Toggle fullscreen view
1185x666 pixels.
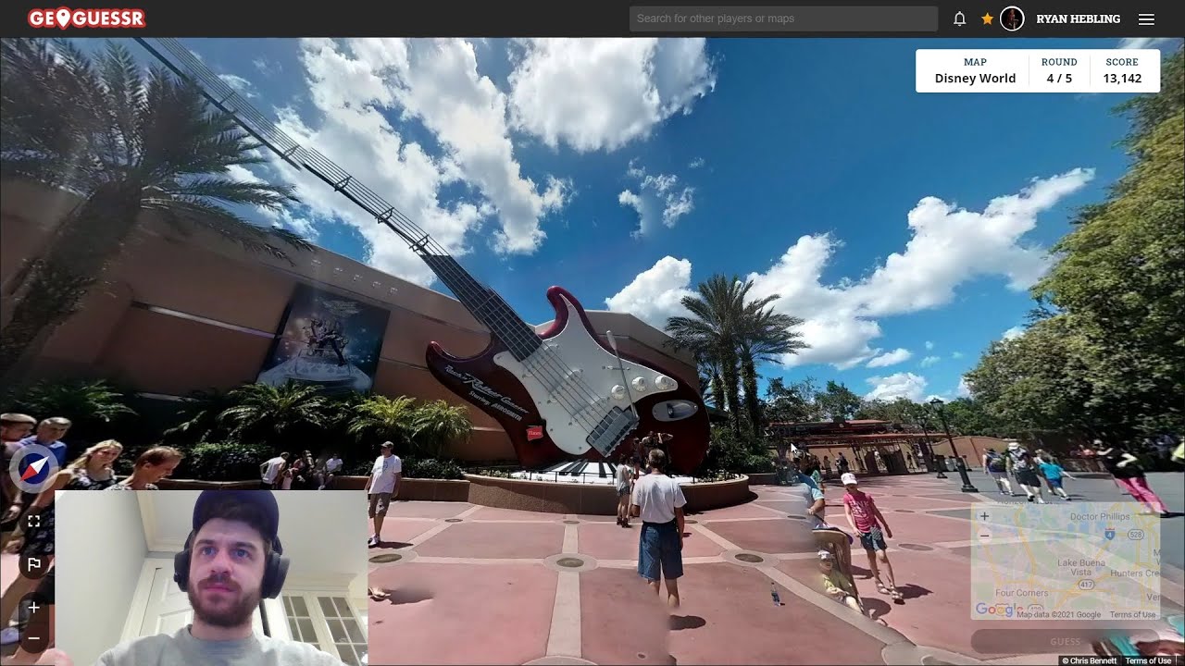(x=33, y=521)
